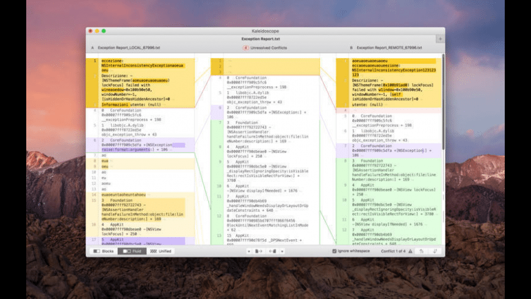Click the Unresolved Conflicts status icon
The image size is (531, 299).
coord(245,48)
